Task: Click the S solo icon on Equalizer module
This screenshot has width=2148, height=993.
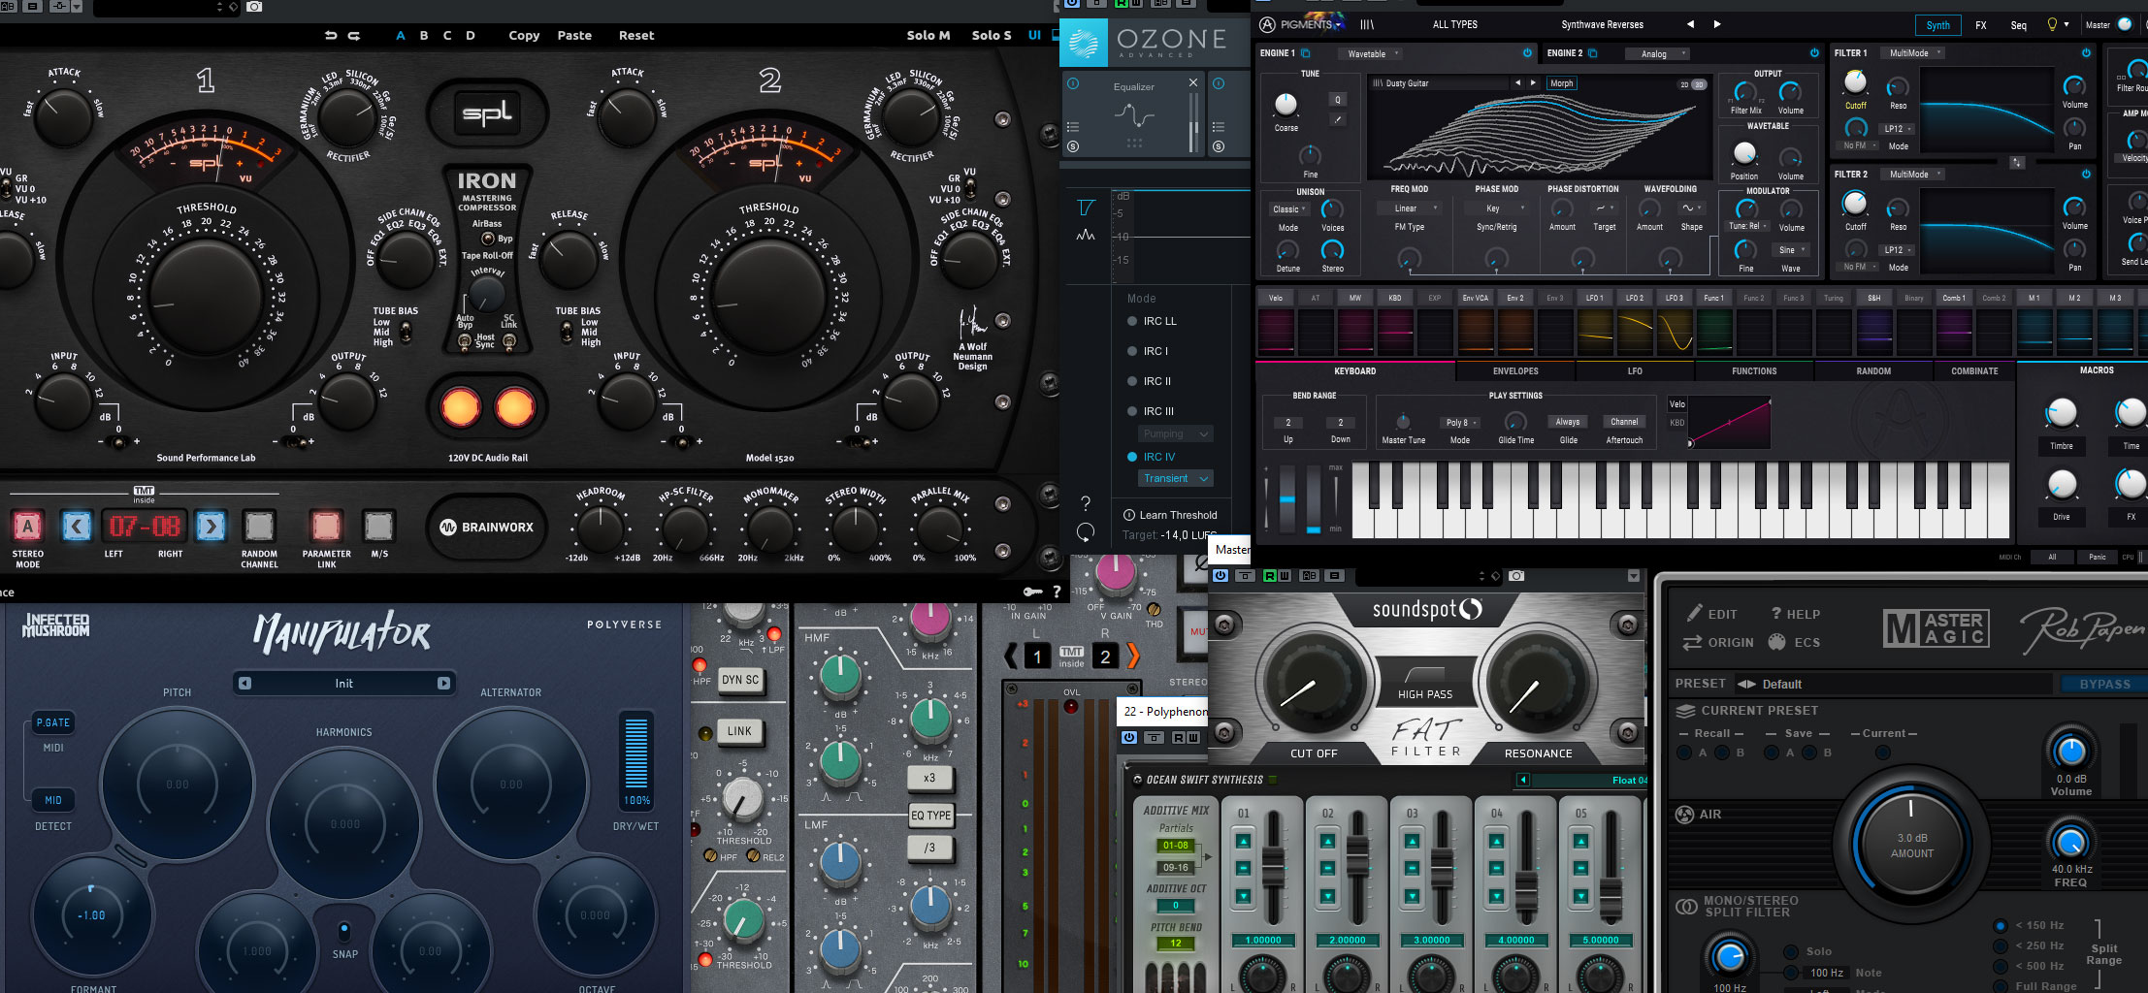Action: (x=1073, y=147)
